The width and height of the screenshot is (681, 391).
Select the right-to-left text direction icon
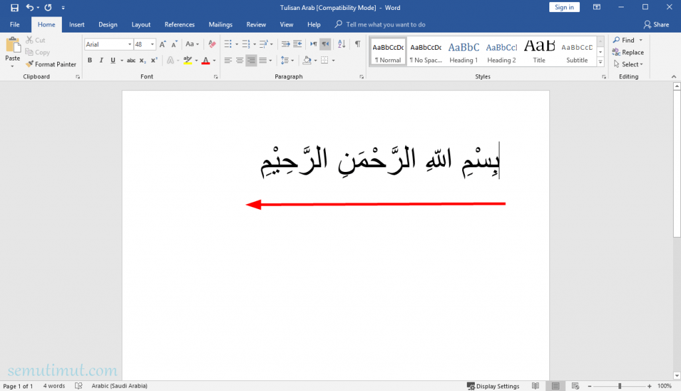325,44
